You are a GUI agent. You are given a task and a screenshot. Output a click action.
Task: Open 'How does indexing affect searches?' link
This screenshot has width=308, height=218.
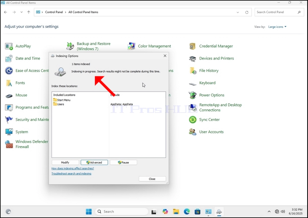73,169
